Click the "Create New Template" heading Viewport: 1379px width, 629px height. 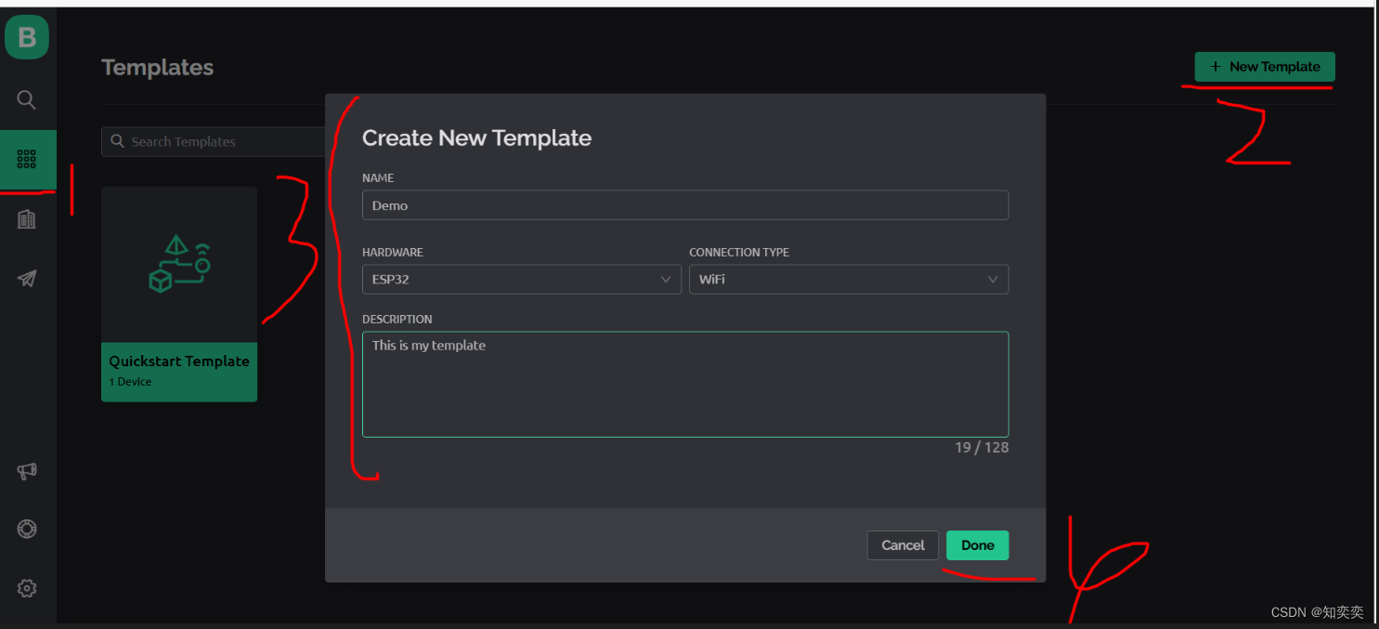[476, 138]
